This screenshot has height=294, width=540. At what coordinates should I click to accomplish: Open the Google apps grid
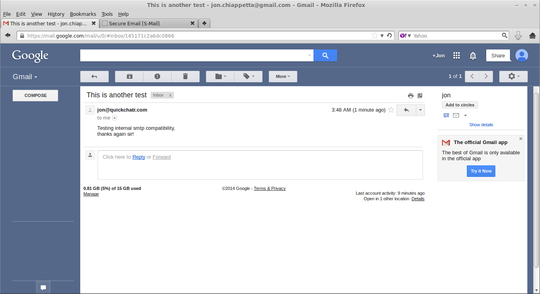click(x=457, y=55)
